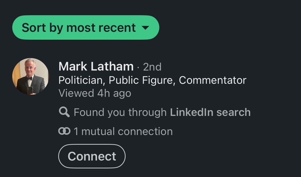Click the 'Found you through' text
The height and width of the screenshot is (177, 301).
click(x=120, y=112)
